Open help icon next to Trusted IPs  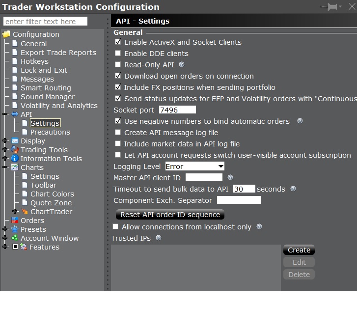(159, 238)
